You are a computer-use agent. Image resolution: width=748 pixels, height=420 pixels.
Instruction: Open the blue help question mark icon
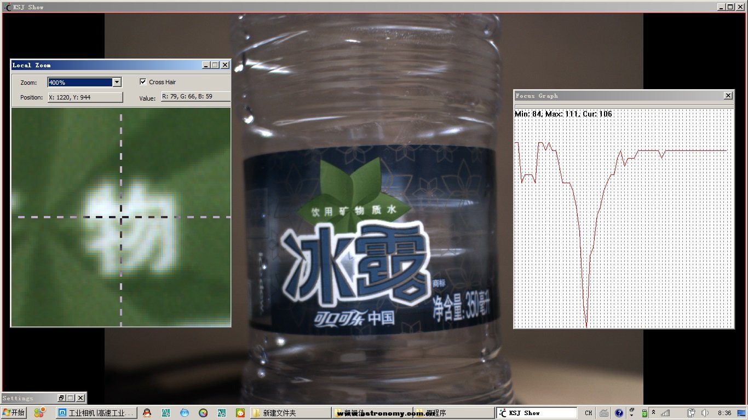click(619, 413)
